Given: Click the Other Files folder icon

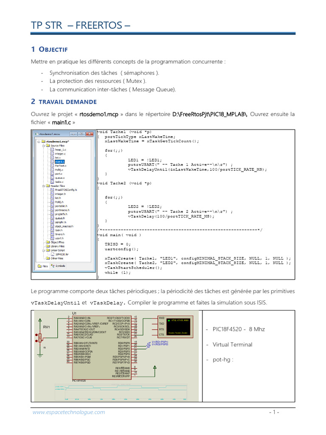Looking at the screenshot, I should click(x=48, y=258).
